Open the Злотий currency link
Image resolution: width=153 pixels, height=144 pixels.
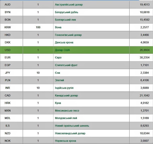[x=59, y=80]
